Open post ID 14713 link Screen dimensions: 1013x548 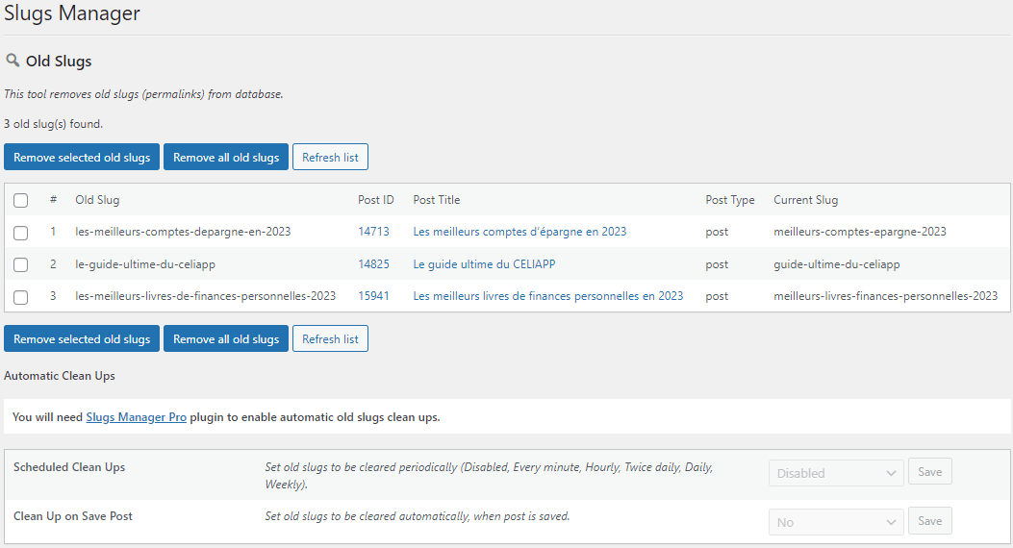[373, 232]
